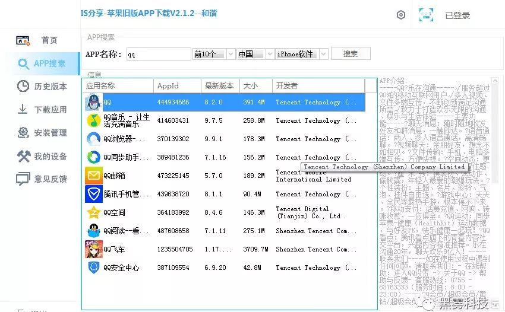
Task: Open 意见反馈 feedback link
Action: (x=50, y=179)
